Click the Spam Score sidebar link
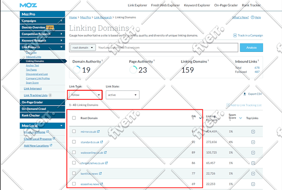 click(32, 83)
